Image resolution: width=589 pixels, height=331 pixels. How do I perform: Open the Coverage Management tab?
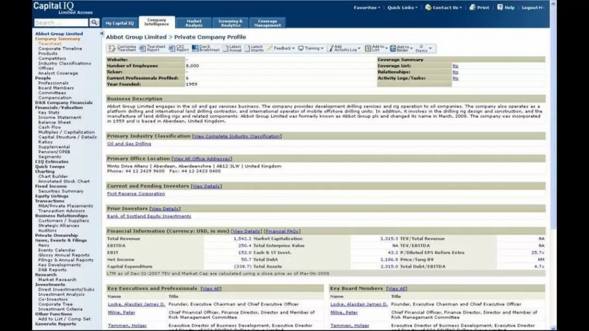[268, 23]
